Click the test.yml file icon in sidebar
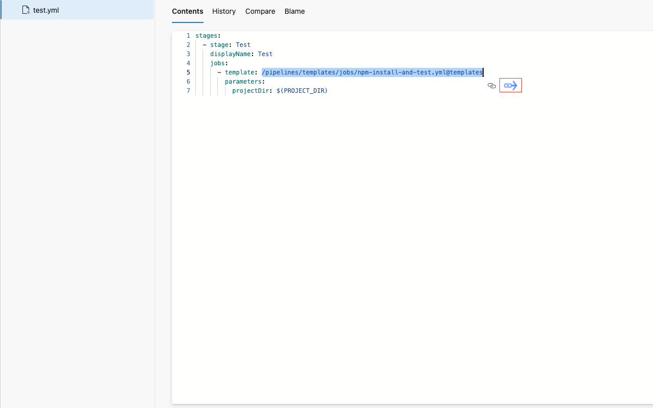The image size is (653, 408). coord(26,10)
